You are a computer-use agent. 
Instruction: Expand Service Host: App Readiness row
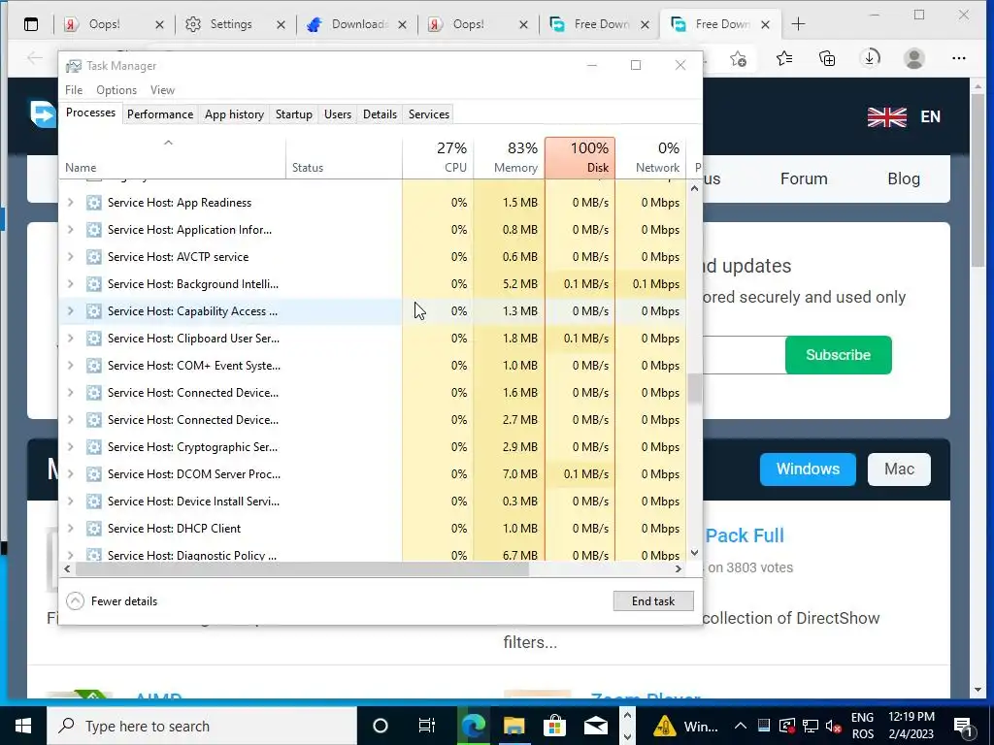pos(70,203)
